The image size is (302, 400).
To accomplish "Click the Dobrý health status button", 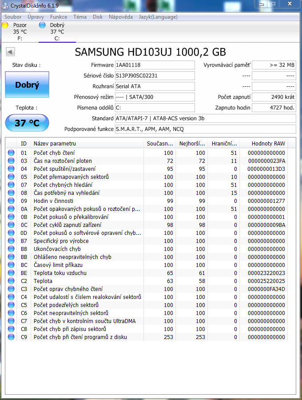I will 27,85.
